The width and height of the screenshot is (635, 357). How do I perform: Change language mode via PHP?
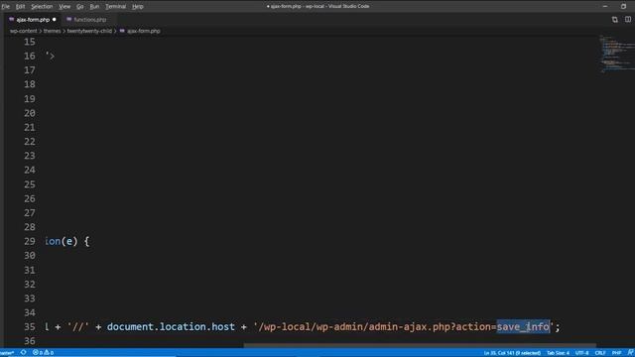pyautogui.click(x=616, y=353)
